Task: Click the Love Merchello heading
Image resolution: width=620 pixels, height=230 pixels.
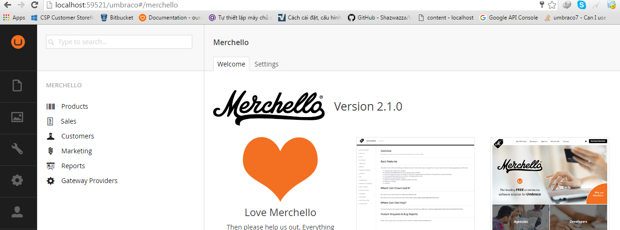Action: click(x=281, y=212)
